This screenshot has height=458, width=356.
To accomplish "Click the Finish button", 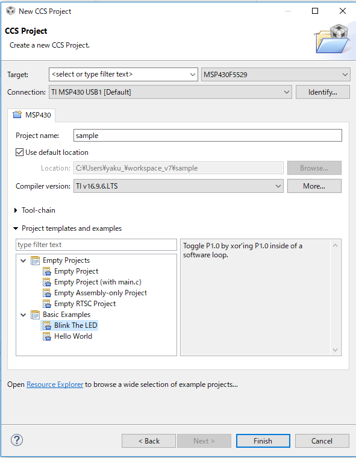I will point(263,441).
